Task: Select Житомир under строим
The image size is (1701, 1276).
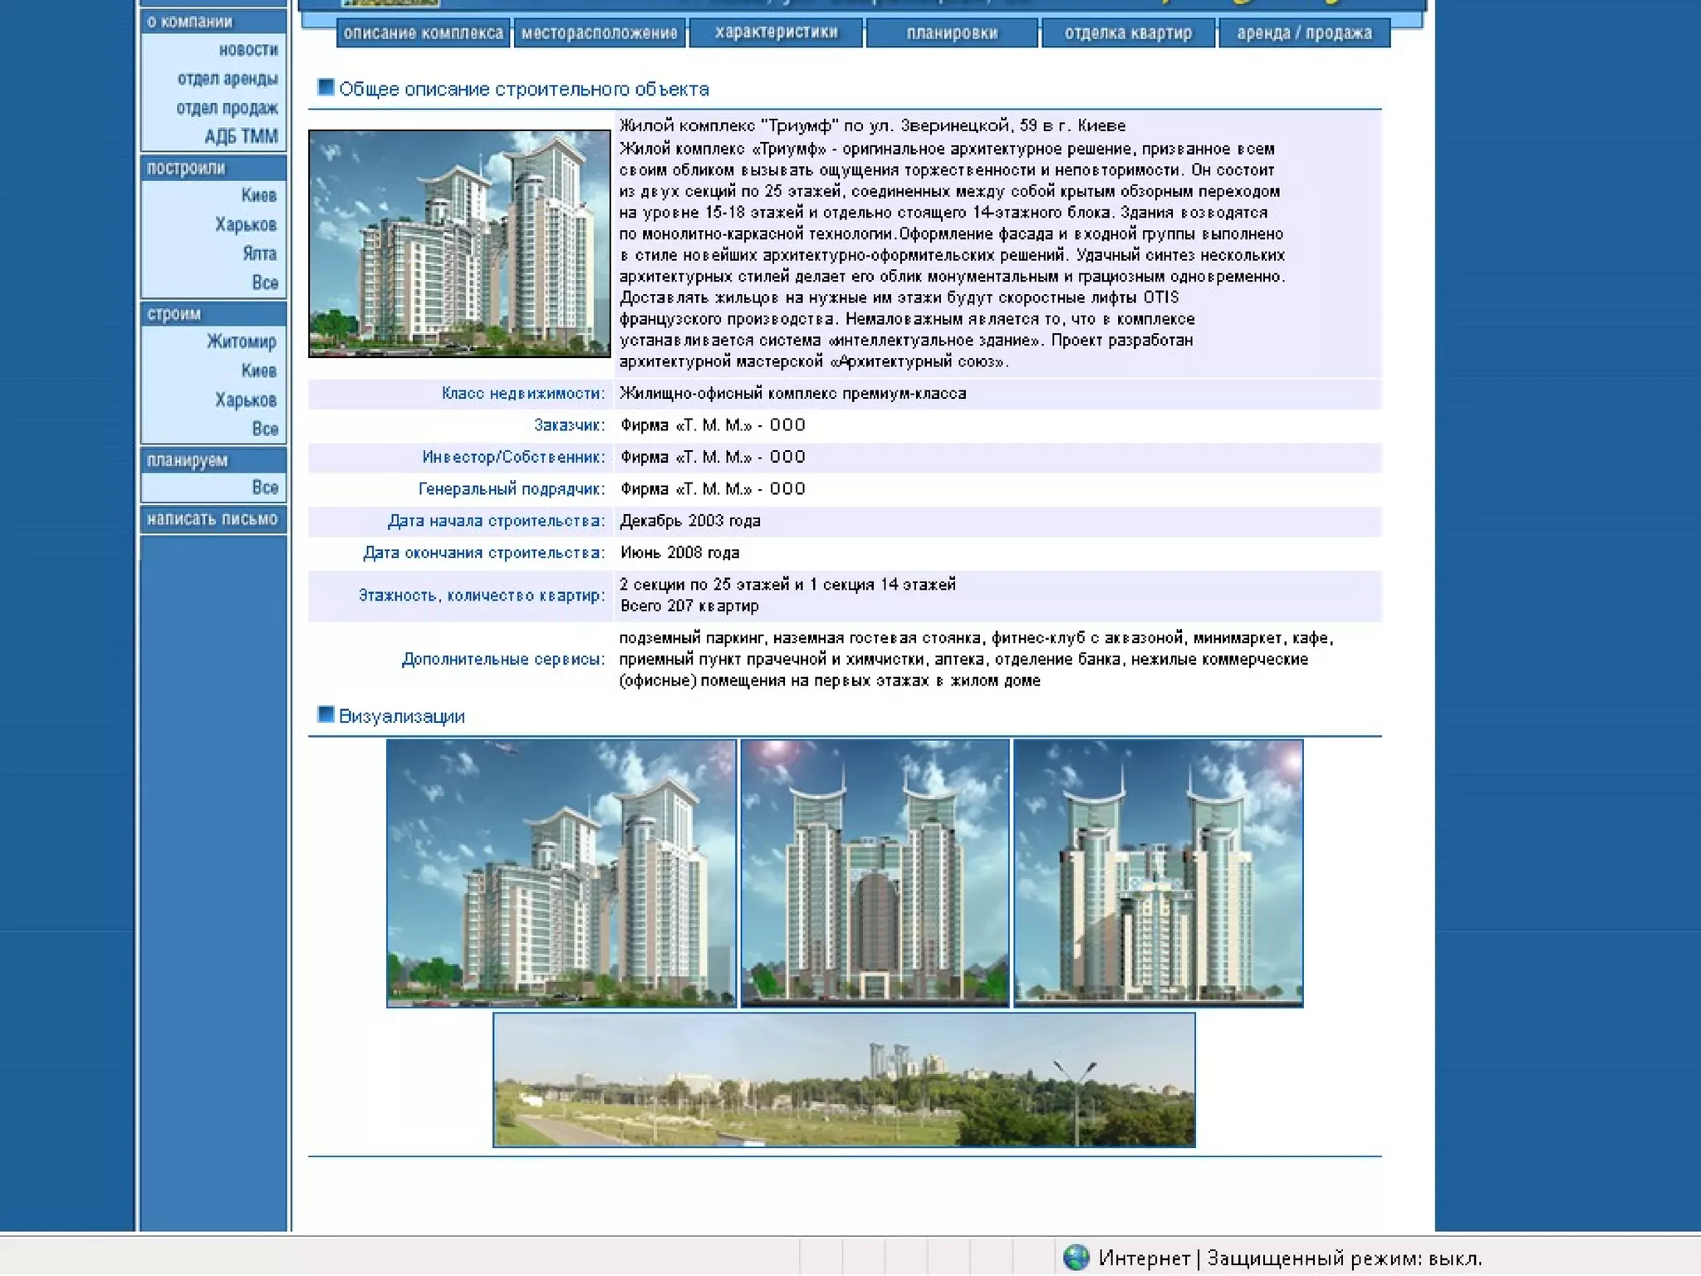Action: click(x=241, y=341)
